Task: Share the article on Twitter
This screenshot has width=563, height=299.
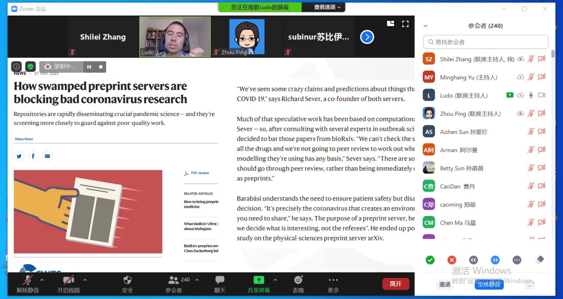Action: (x=19, y=156)
